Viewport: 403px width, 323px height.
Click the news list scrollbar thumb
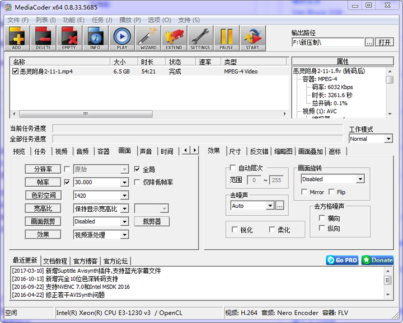(x=387, y=280)
